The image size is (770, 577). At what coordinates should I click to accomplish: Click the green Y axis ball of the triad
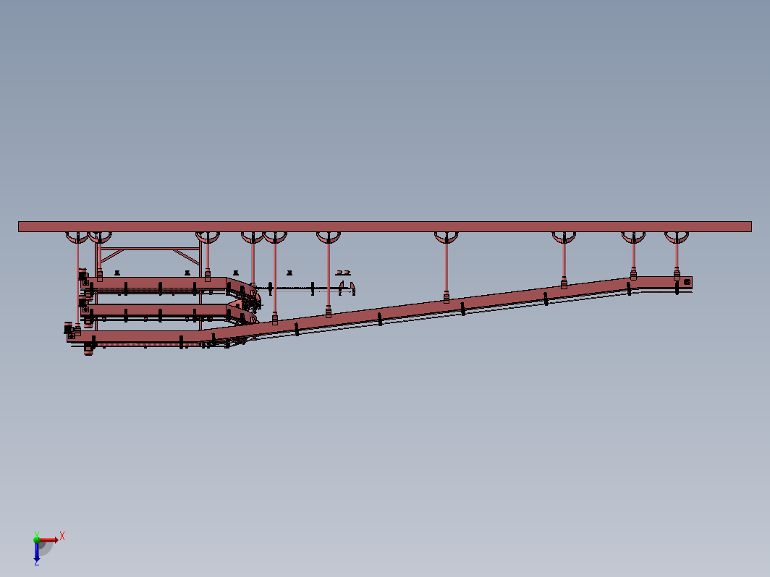[x=37, y=539]
